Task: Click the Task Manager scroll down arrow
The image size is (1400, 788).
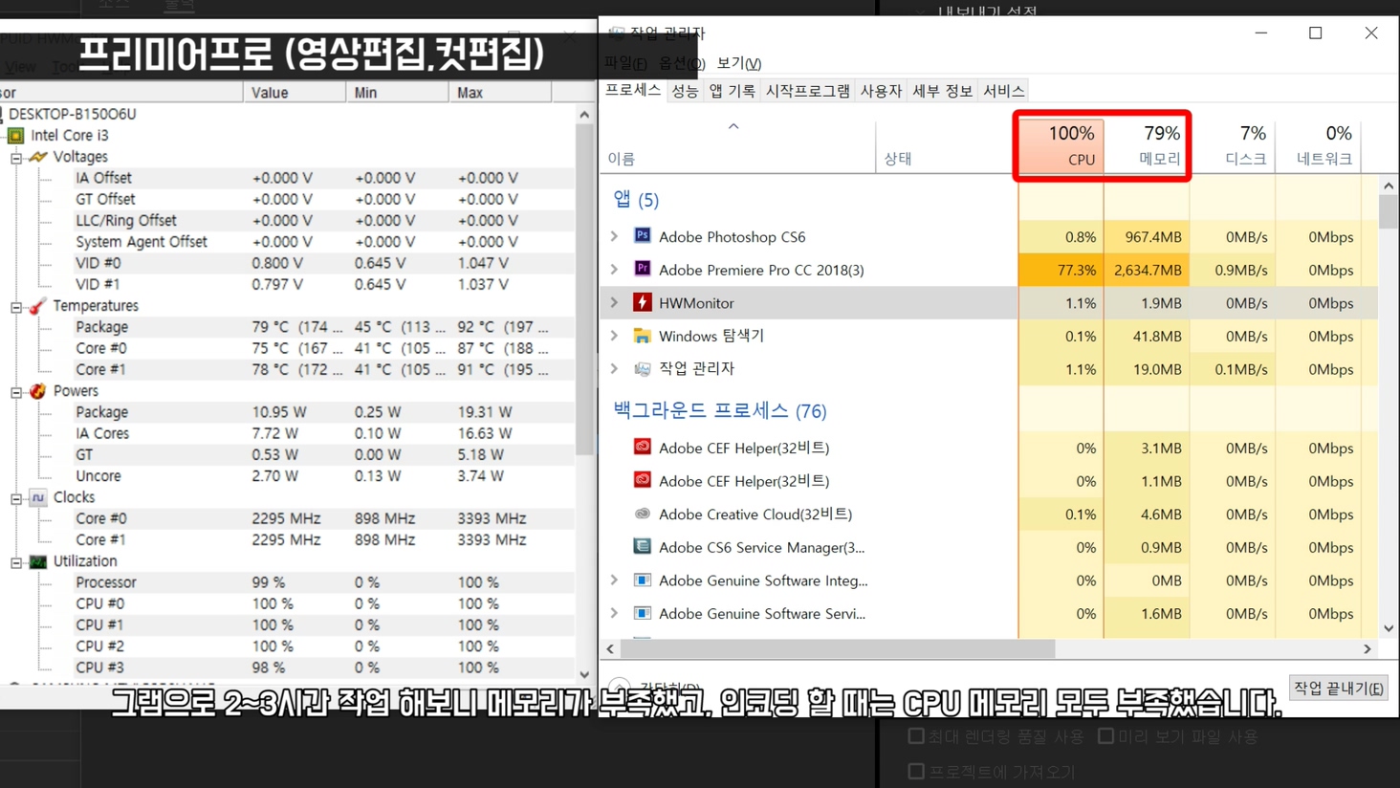Action: pyautogui.click(x=1389, y=628)
